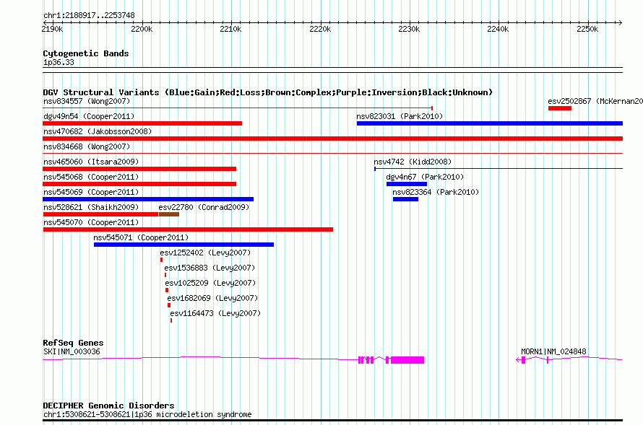Click the Cytogenetic Bands track title
Screen dimensions: 643x425
tap(86, 53)
